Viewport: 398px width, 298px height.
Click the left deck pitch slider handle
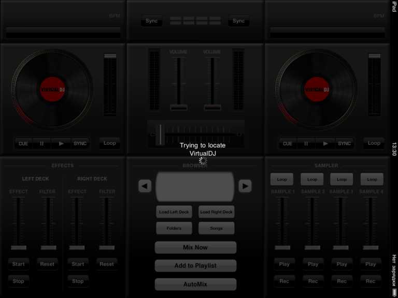click(110, 56)
